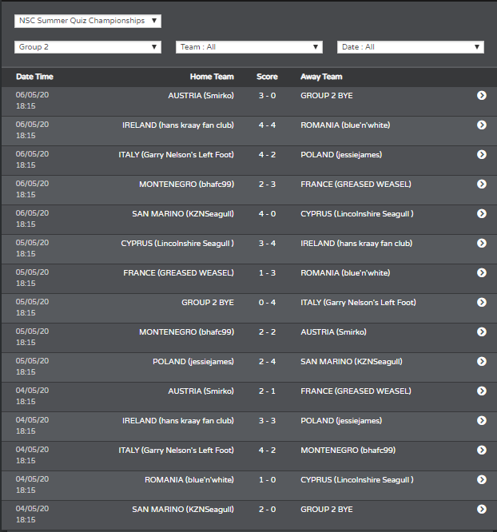Open arrow for San Marino 2-0 Group 2 Bye

coord(481,509)
